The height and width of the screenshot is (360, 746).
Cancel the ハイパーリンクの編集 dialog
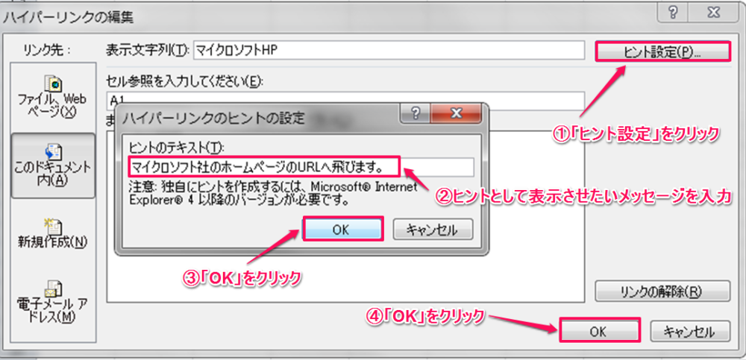click(x=689, y=330)
